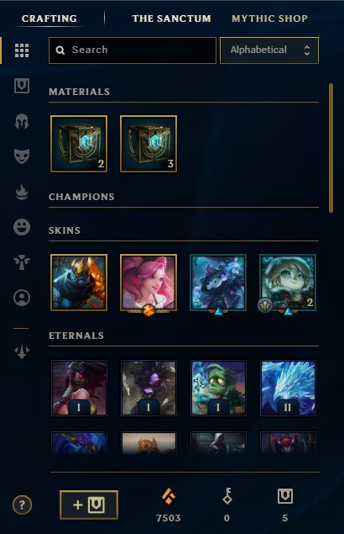Viewport: 344px width, 534px height.
Task: Filter loot by chests icon
Action: 22,86
